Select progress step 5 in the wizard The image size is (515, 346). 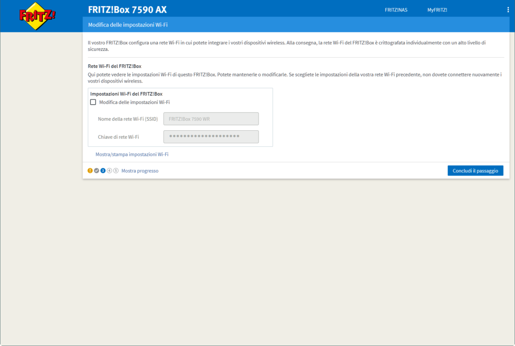116,170
